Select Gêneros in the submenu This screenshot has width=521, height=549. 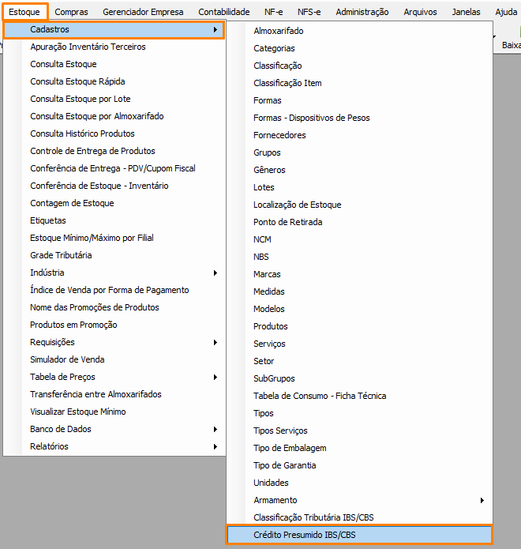[359, 170]
